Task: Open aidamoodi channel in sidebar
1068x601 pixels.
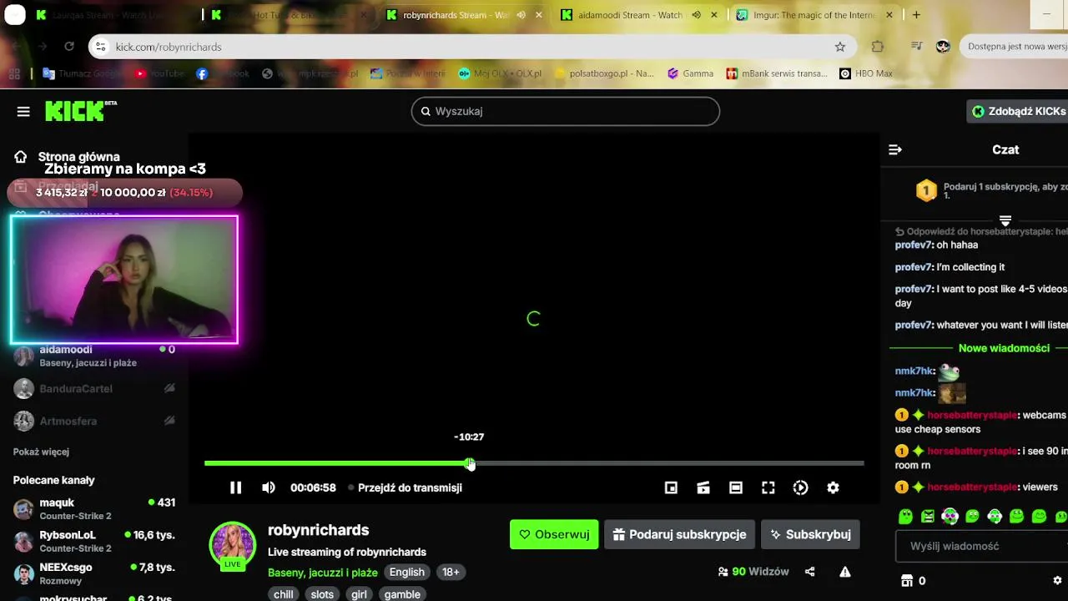Action: (94, 356)
